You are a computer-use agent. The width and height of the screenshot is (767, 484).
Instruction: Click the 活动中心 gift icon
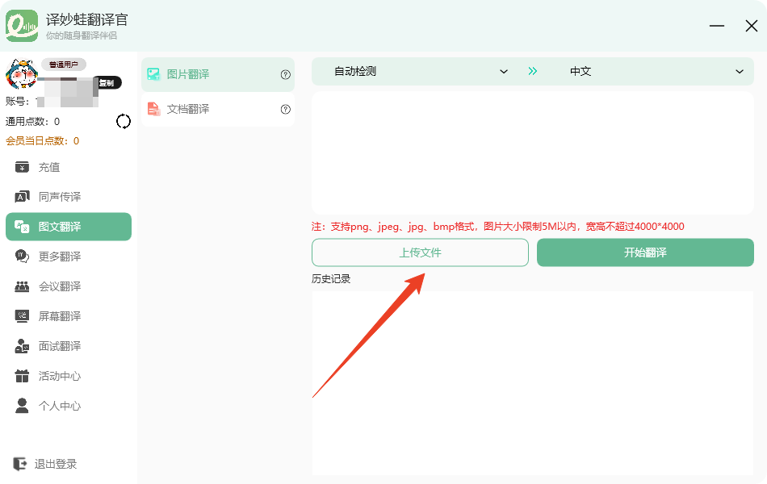(x=23, y=376)
